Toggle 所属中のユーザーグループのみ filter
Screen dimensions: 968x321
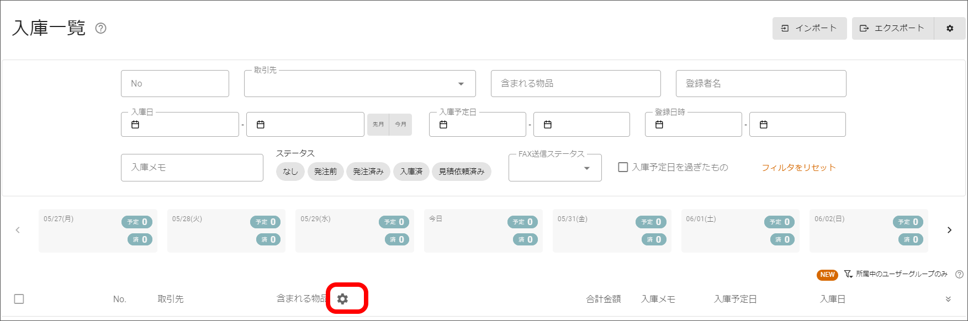pyautogui.click(x=897, y=274)
